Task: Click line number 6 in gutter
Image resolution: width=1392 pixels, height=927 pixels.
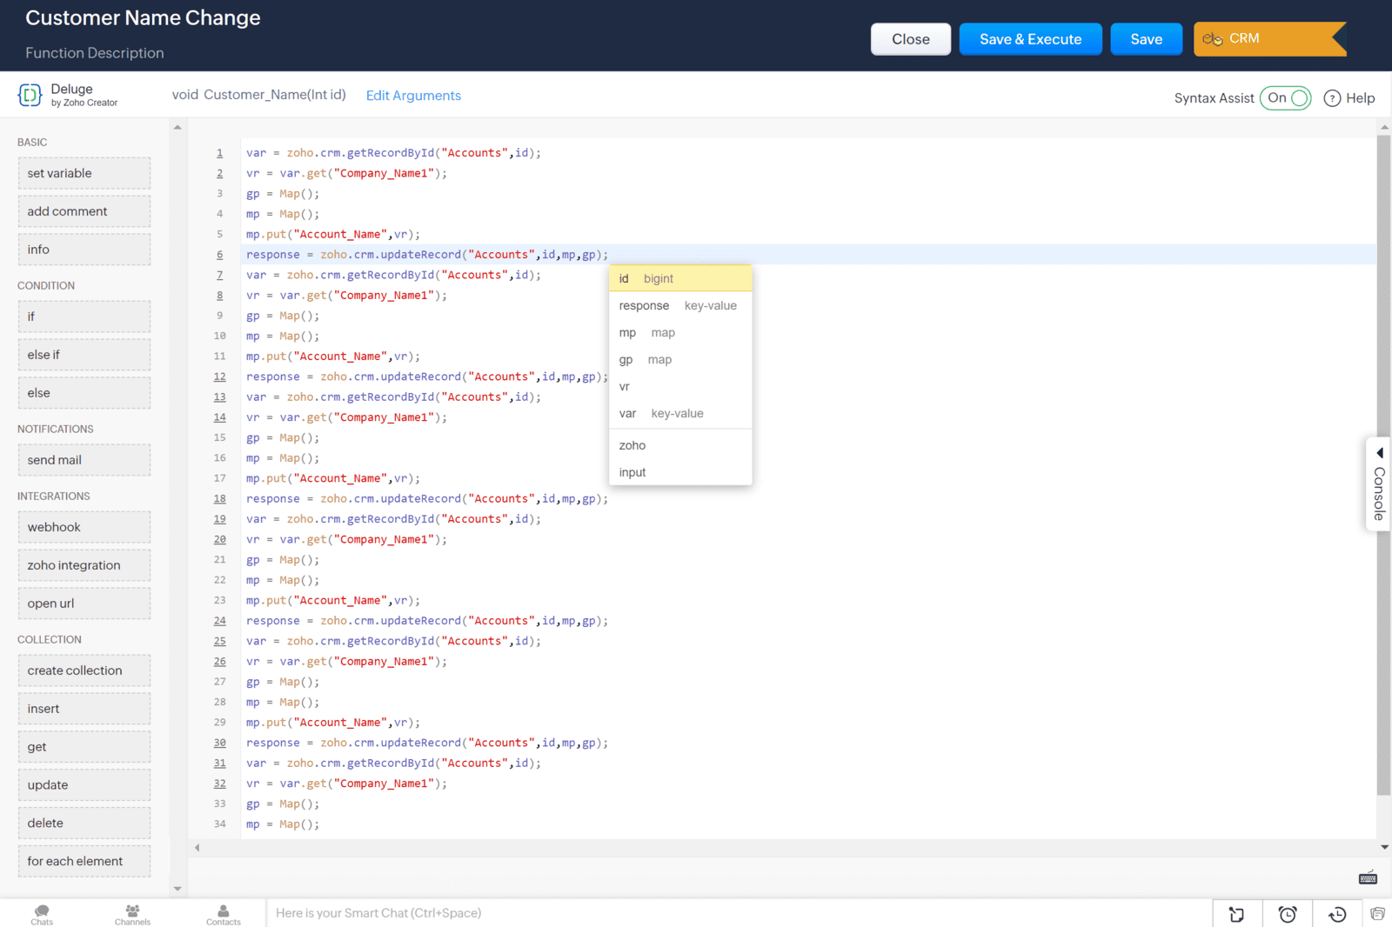Action: coord(219,255)
